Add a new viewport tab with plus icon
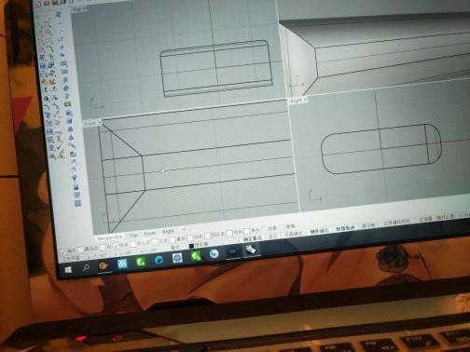Screen dimensions: 470x352 click(x=184, y=229)
